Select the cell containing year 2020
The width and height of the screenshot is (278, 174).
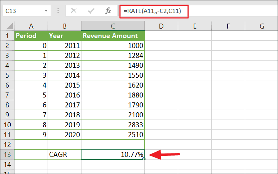click(64, 135)
